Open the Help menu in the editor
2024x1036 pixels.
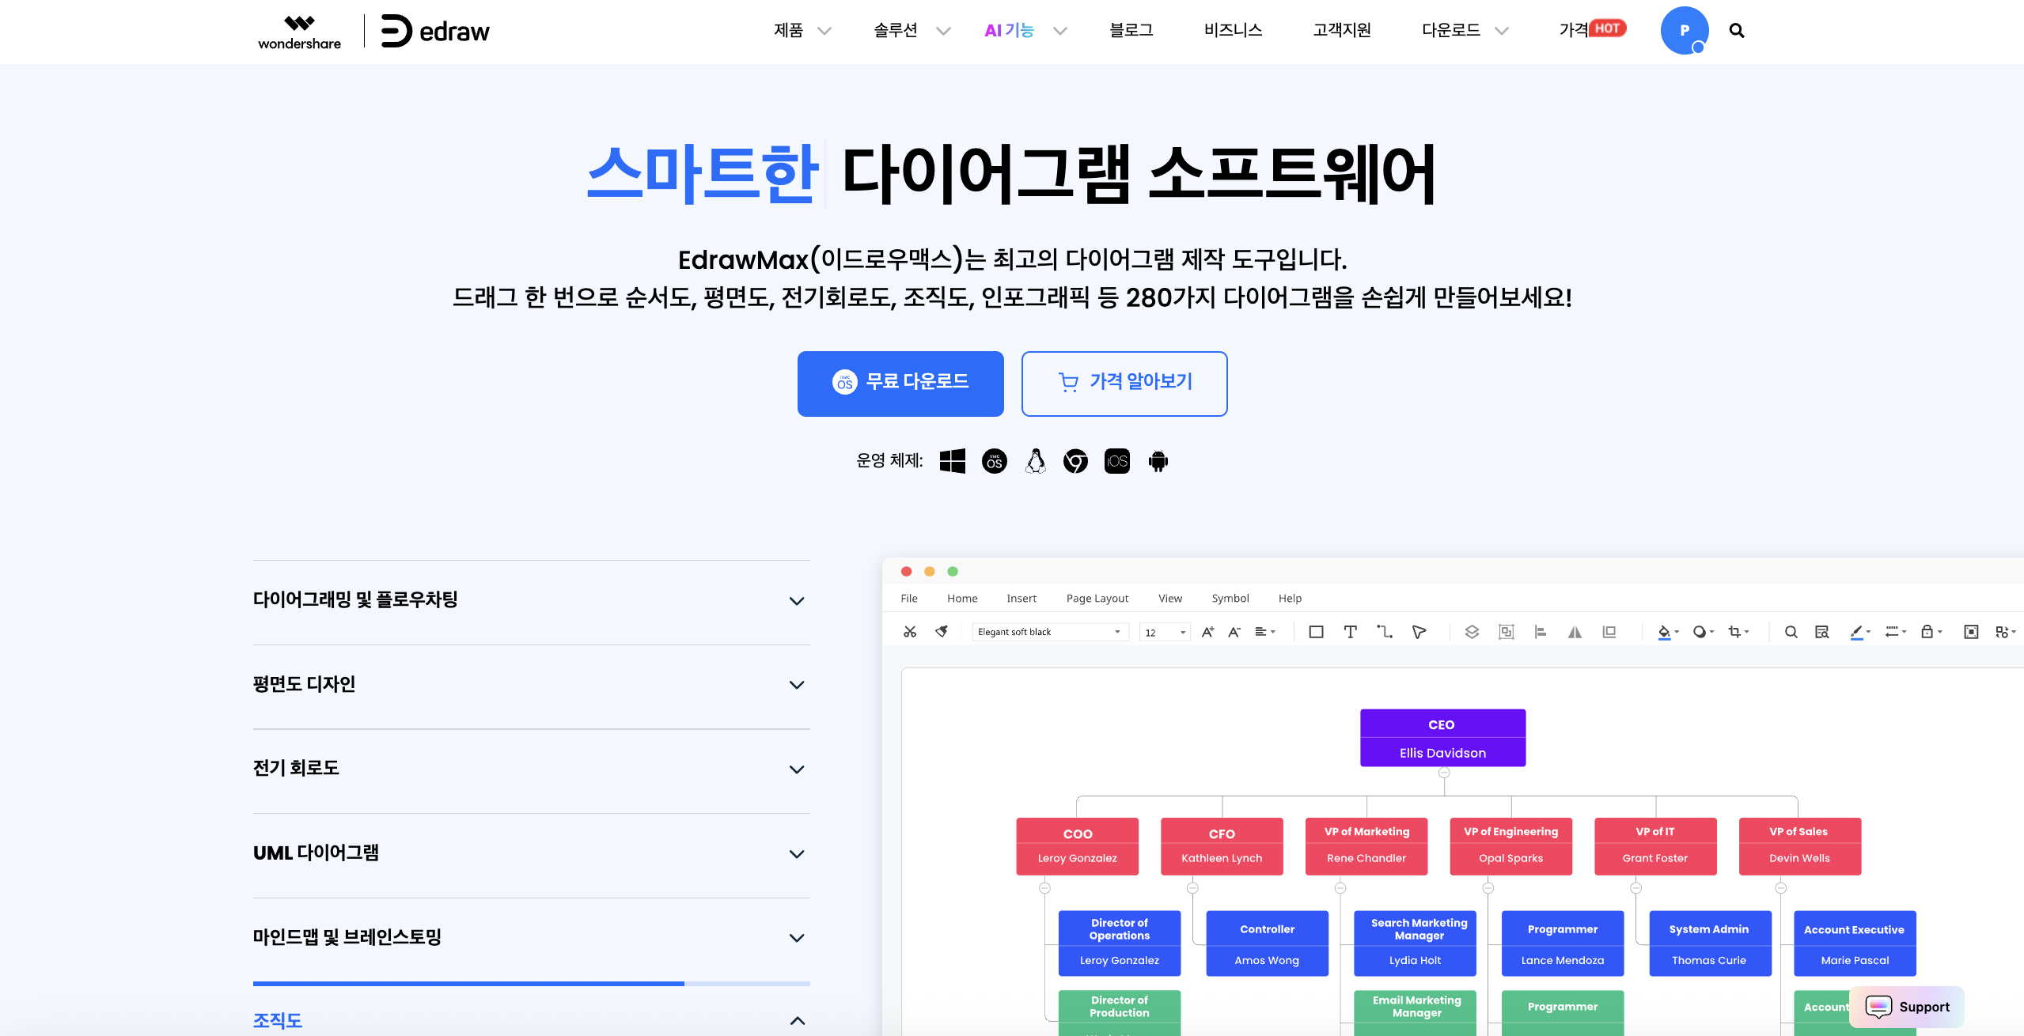pos(1289,598)
